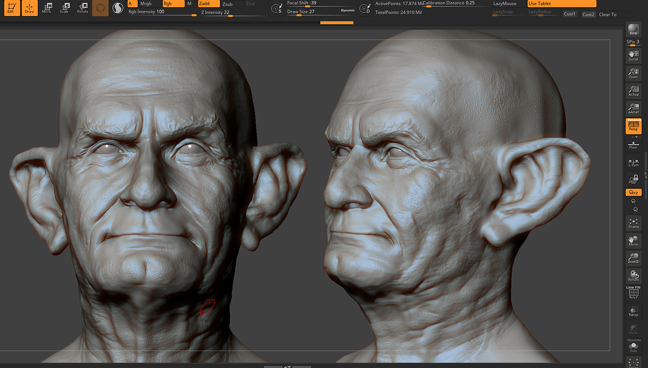Toggle the Floor grid display
This screenshot has height=368, width=648.
(633, 144)
